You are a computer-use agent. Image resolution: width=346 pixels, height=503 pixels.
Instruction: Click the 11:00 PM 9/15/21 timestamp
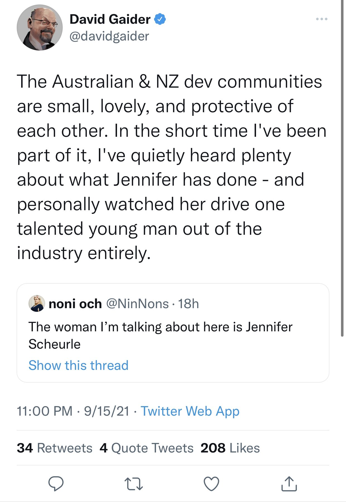(x=73, y=411)
